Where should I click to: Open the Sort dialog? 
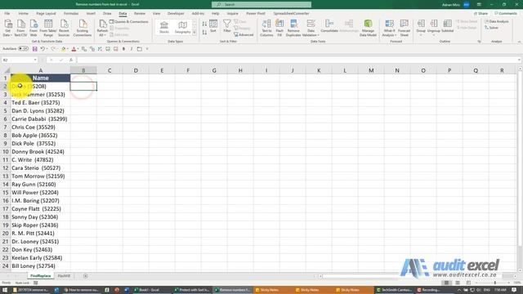click(213, 26)
